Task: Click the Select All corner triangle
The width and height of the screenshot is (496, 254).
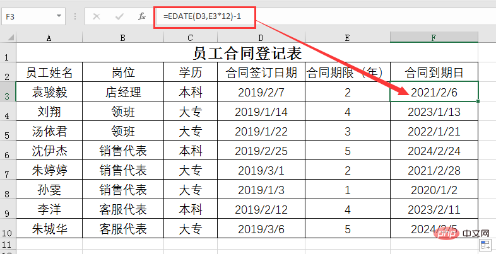Action: [11, 38]
